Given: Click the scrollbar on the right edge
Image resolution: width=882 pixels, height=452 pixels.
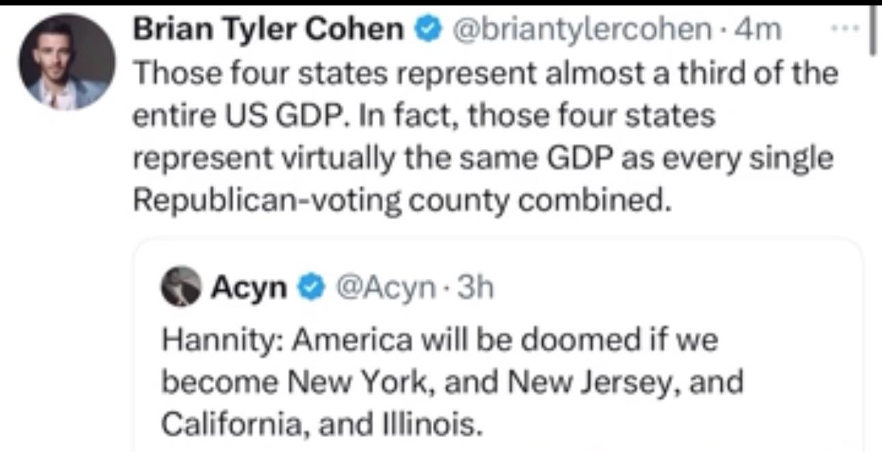Looking at the screenshot, I should [x=872, y=31].
